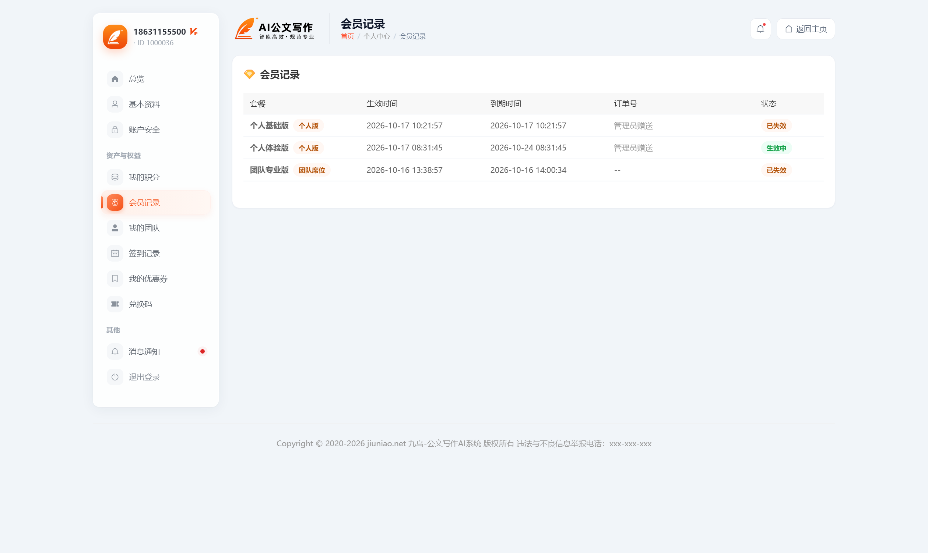Click expiry time 2026-10-24 08:31:45

(528, 148)
